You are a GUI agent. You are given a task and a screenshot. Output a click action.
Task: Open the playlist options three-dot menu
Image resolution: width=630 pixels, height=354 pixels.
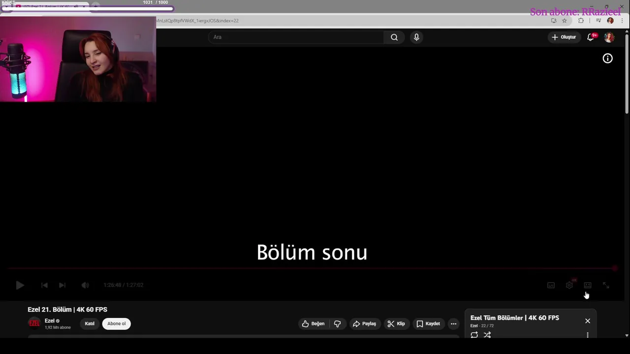(x=588, y=335)
